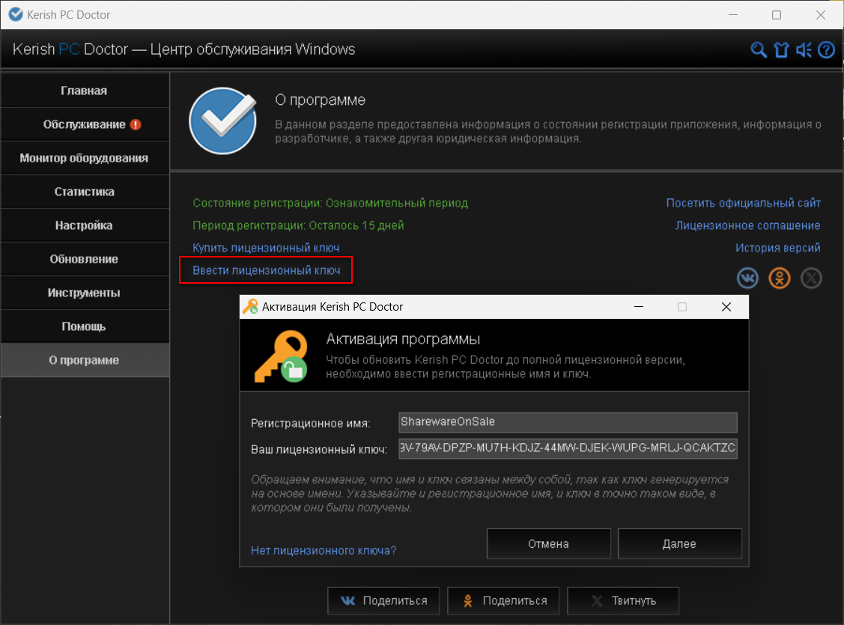Click the Далее button
Image resolution: width=844 pixels, height=625 pixels.
[x=679, y=543]
